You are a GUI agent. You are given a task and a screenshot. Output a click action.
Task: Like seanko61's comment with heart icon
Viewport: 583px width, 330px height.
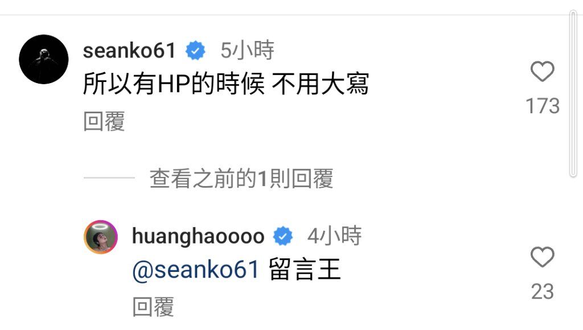click(x=542, y=71)
